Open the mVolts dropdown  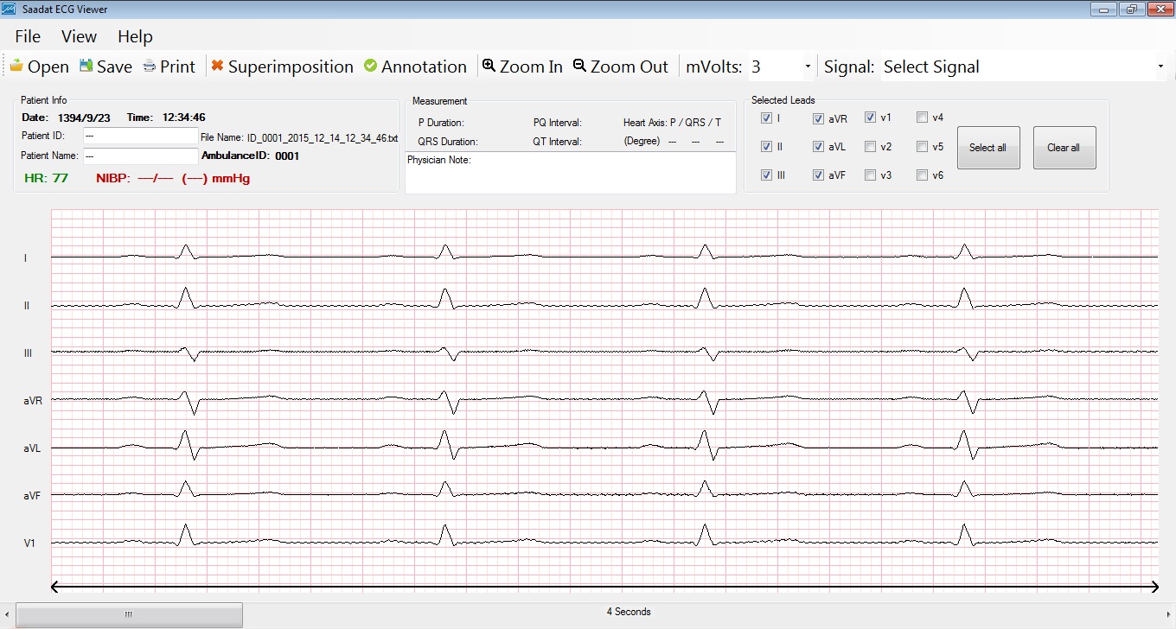pos(778,66)
